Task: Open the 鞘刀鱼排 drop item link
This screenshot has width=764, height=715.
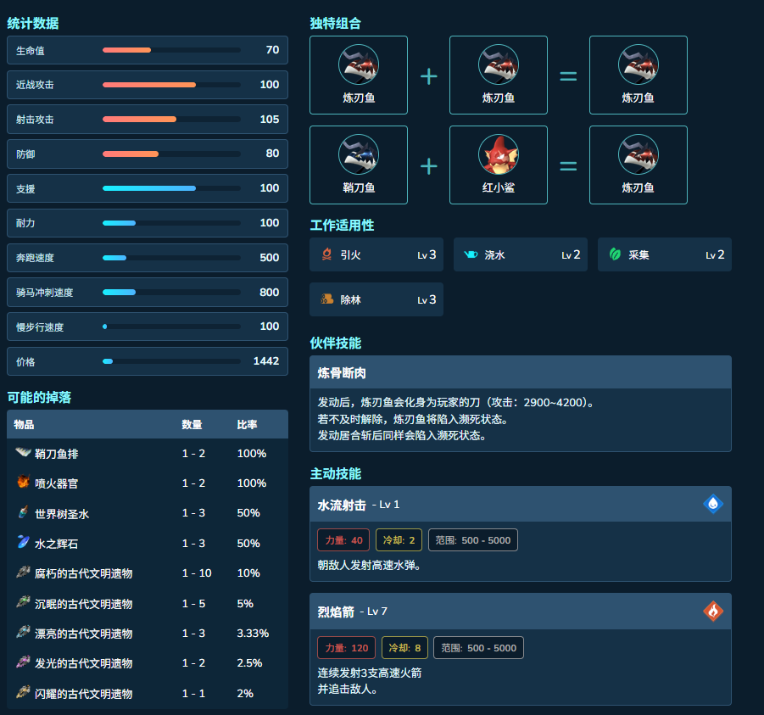Action: (57, 454)
